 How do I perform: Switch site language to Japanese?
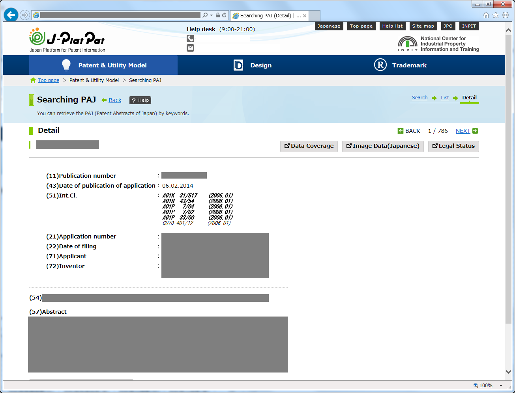[x=329, y=26]
